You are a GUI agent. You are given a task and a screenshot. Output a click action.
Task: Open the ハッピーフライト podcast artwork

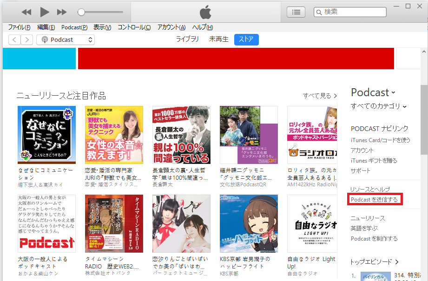249,224
